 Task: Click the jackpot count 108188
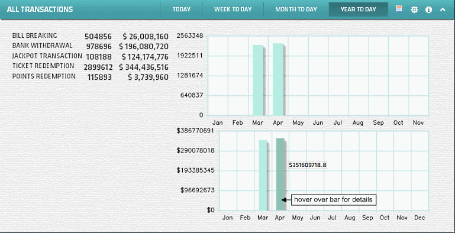(x=99, y=57)
